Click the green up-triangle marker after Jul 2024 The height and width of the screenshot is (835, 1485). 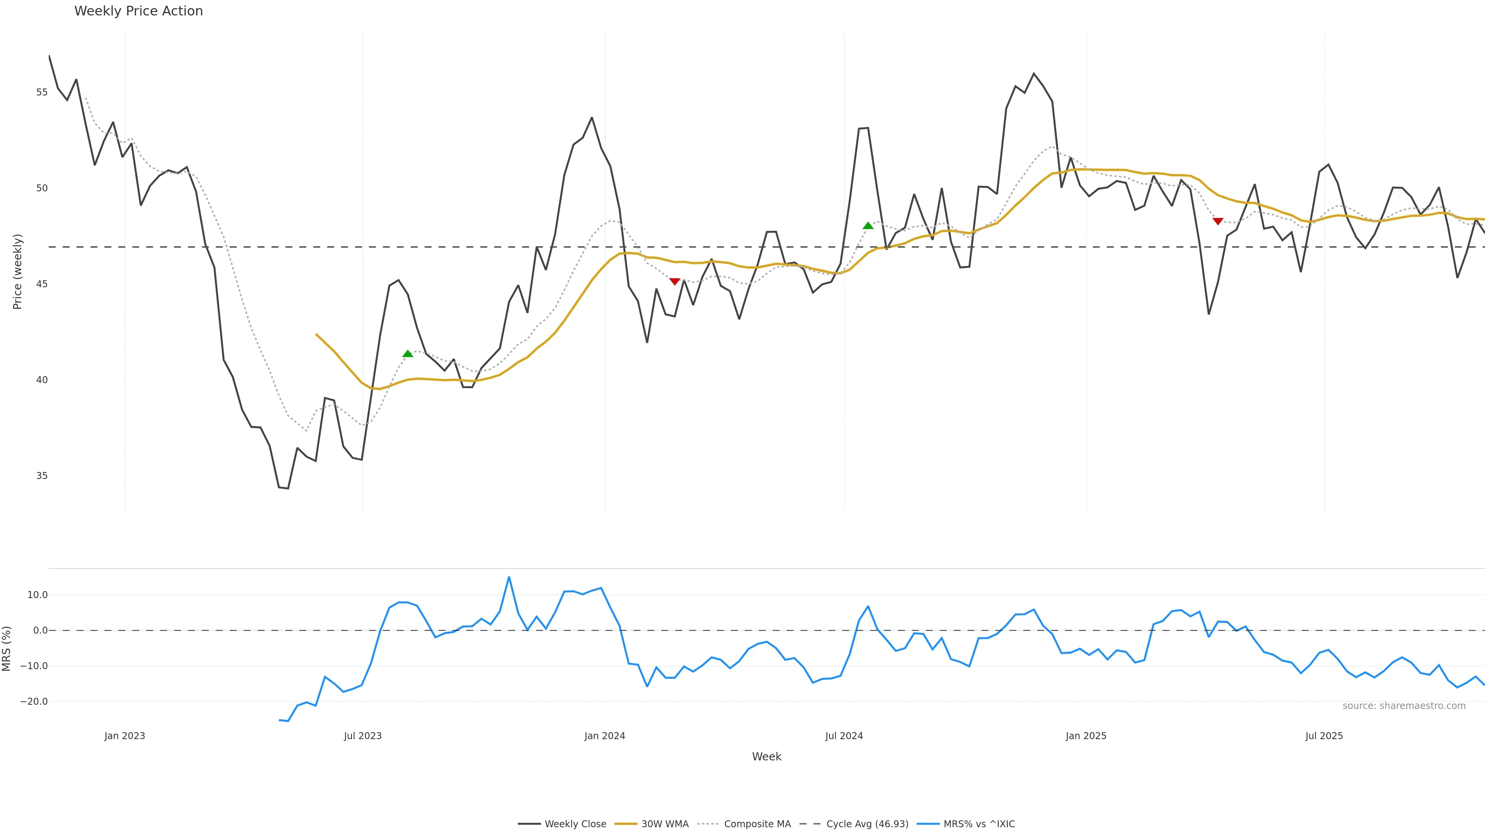coord(867,225)
